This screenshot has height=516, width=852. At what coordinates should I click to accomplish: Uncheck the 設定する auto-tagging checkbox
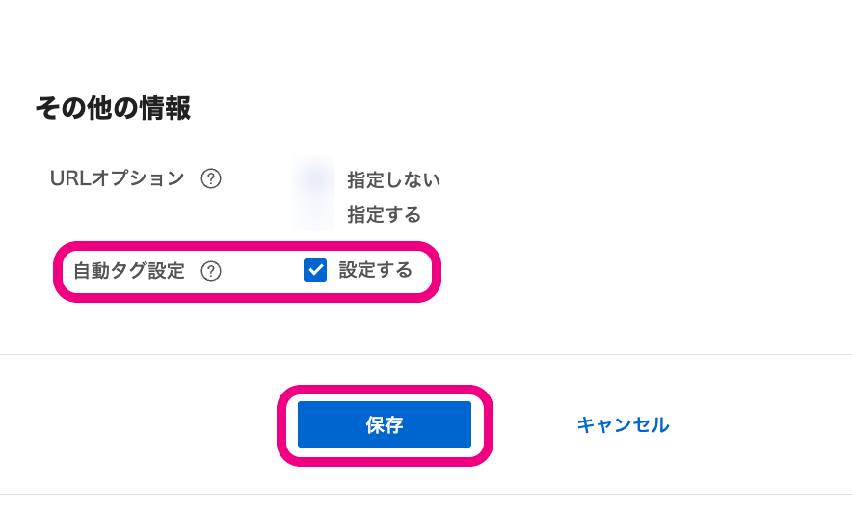pyautogui.click(x=315, y=270)
